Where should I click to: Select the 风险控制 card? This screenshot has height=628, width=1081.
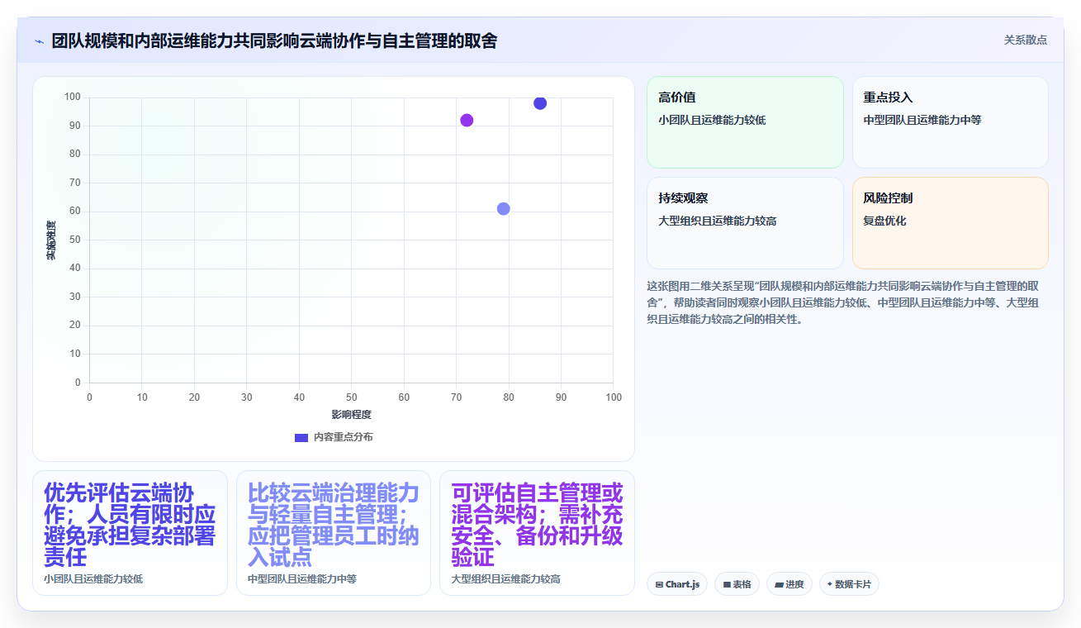[951, 223]
